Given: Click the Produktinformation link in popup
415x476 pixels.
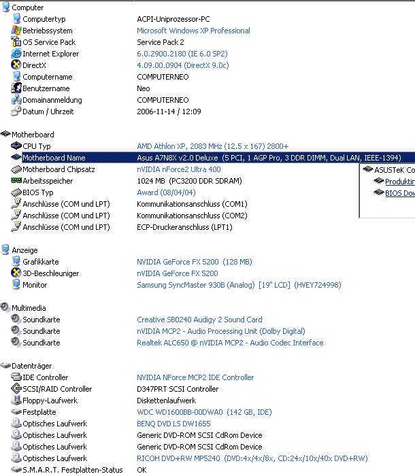Looking at the screenshot, I should click(400, 182).
